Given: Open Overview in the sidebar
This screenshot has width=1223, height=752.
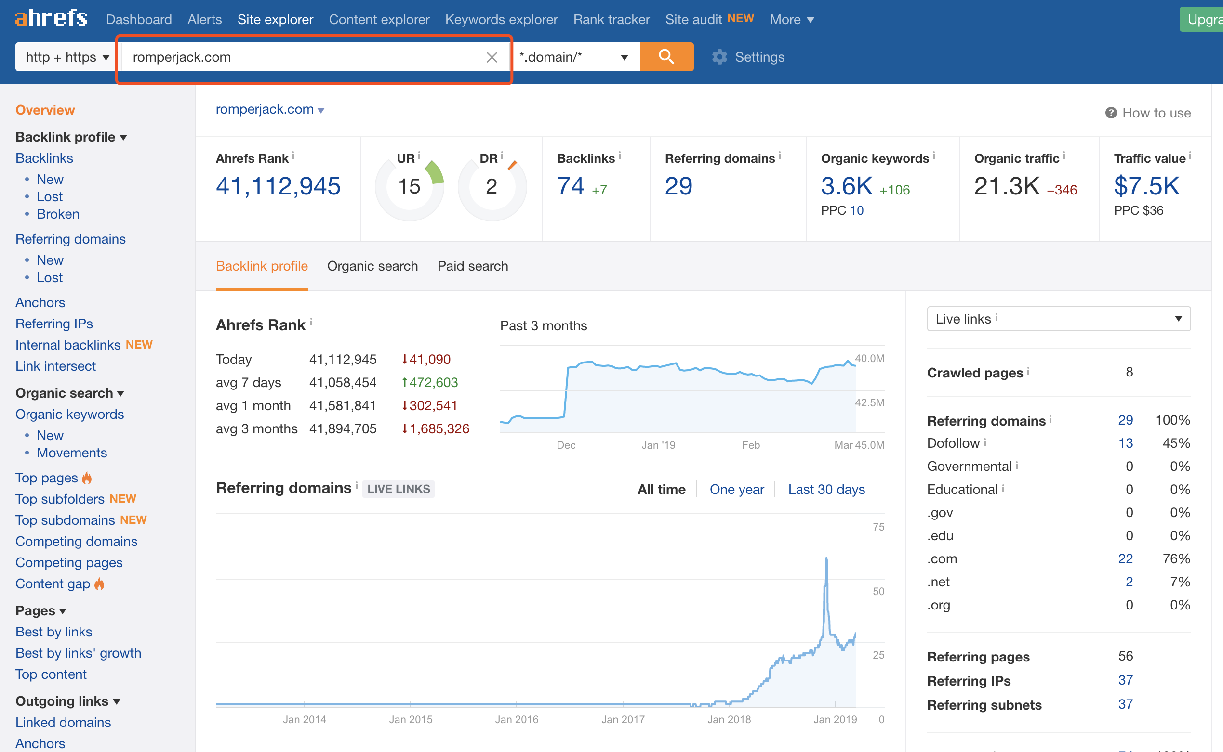Looking at the screenshot, I should [x=45, y=110].
